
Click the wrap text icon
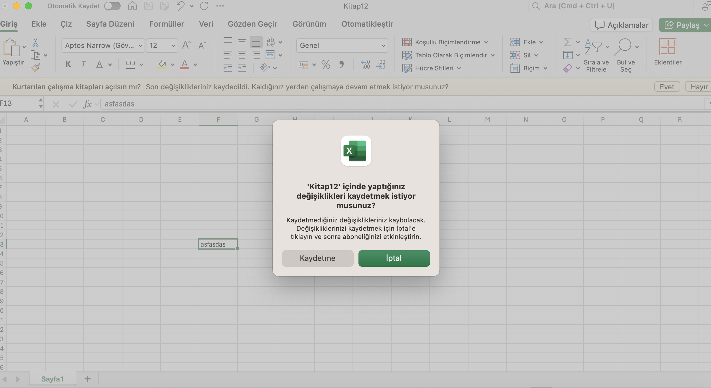click(x=271, y=42)
